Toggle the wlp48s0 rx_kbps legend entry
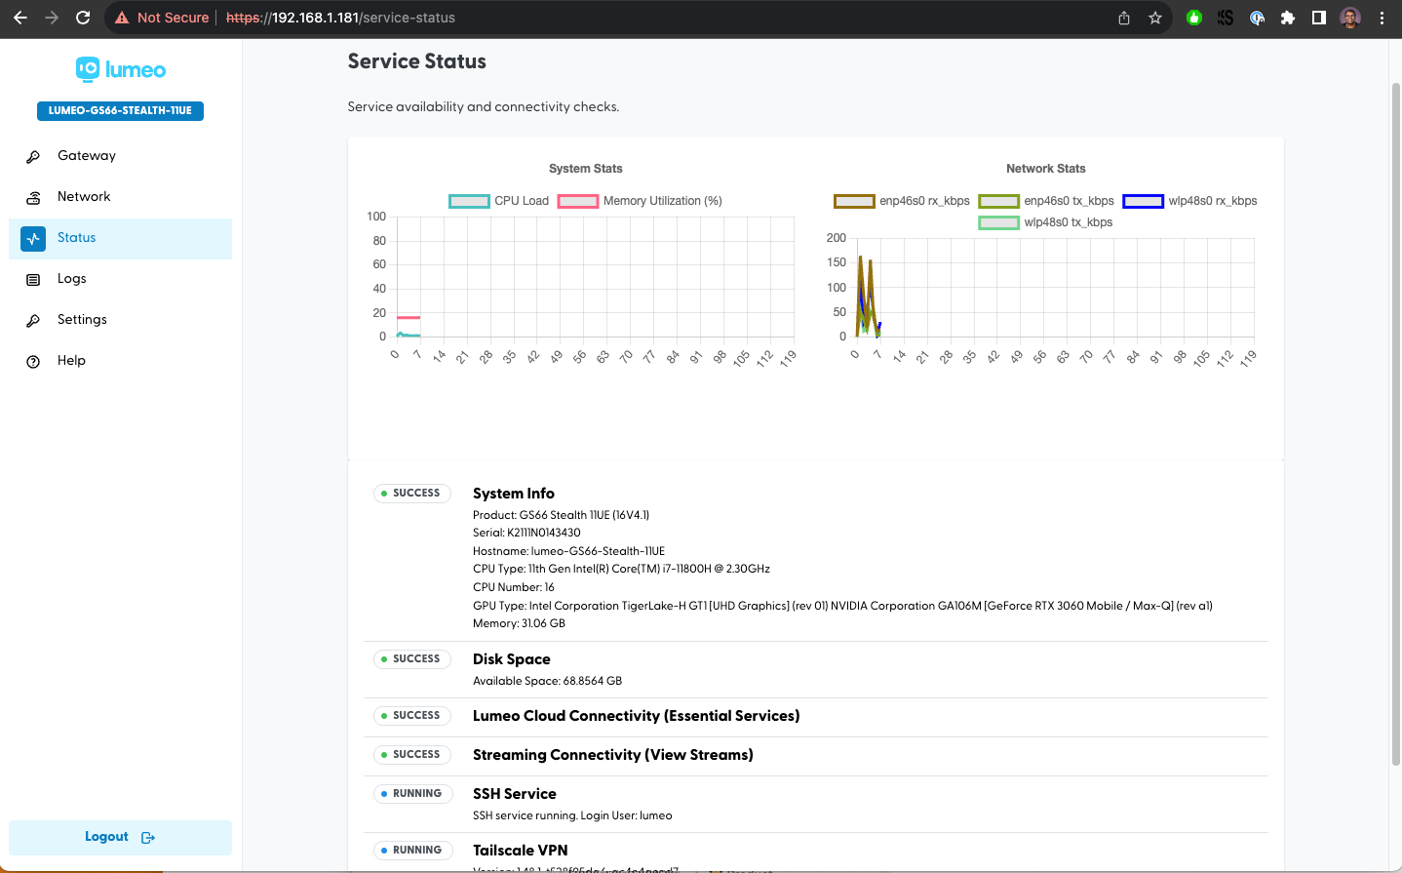 pos(1189,201)
